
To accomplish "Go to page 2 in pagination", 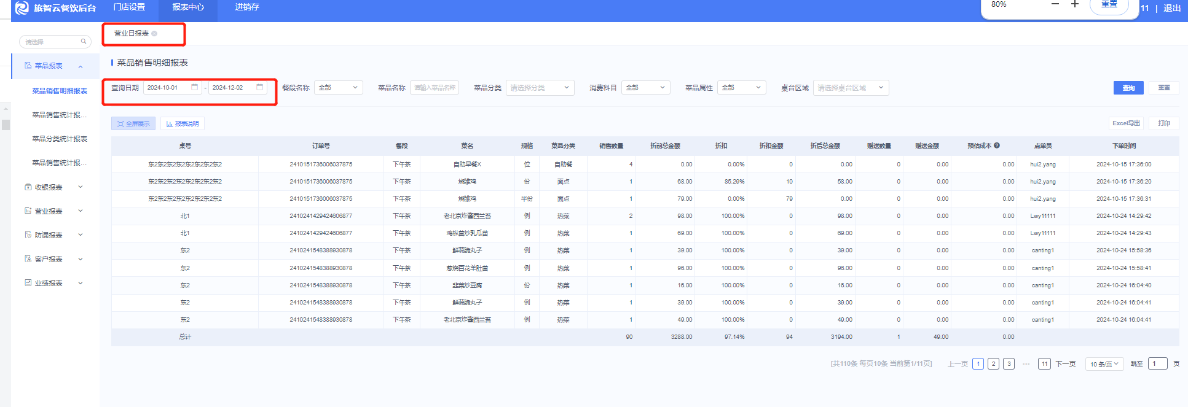I will [x=993, y=364].
